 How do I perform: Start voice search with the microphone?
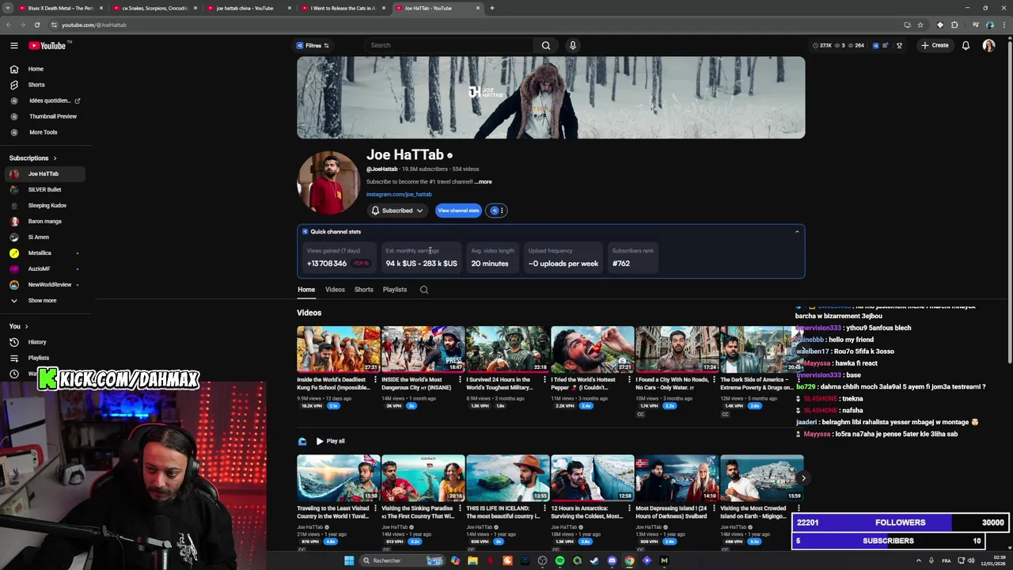[x=572, y=45]
